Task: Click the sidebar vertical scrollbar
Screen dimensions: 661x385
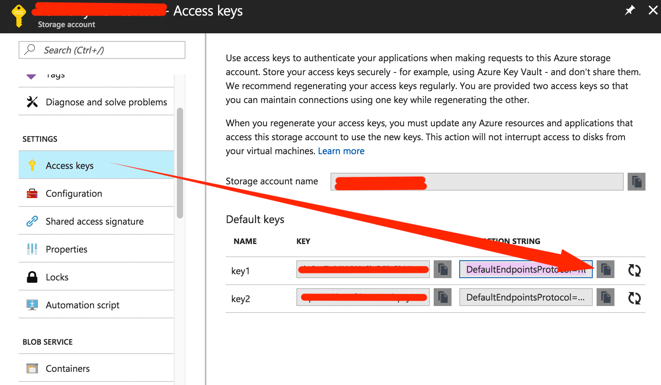Action: [x=180, y=163]
